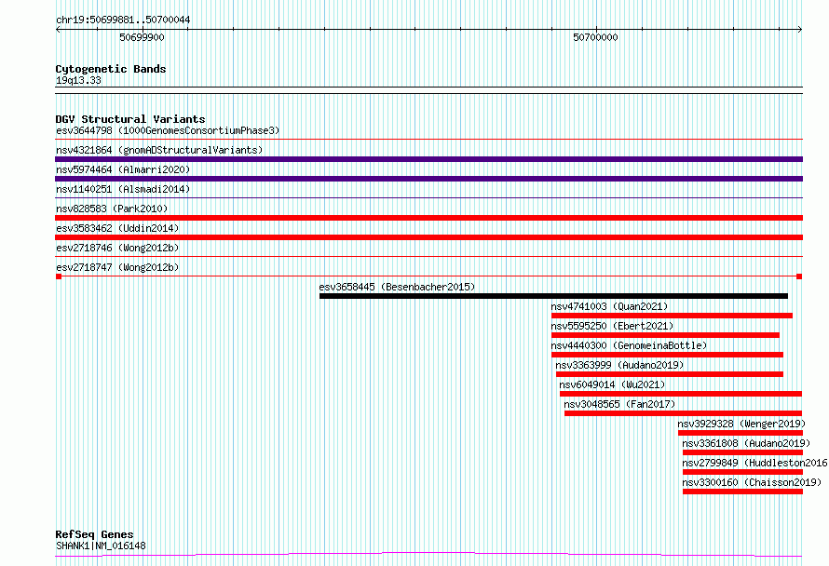Click the esv3644798 (1000GenomesConsortiumPhase3) label
Image resolution: width=829 pixels, height=566 pixels.
[168, 130]
